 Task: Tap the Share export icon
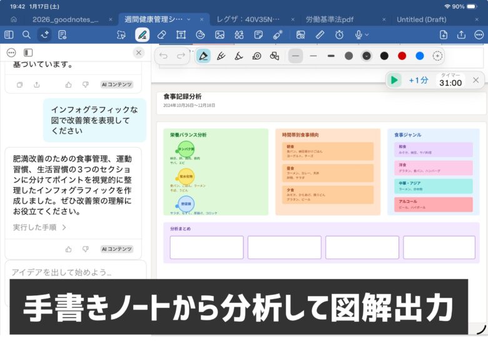pos(462,34)
